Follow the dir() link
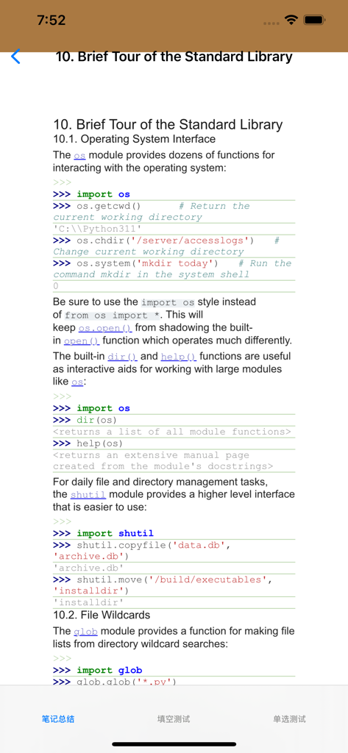Viewport: 348px width, 753px height. [x=122, y=357]
